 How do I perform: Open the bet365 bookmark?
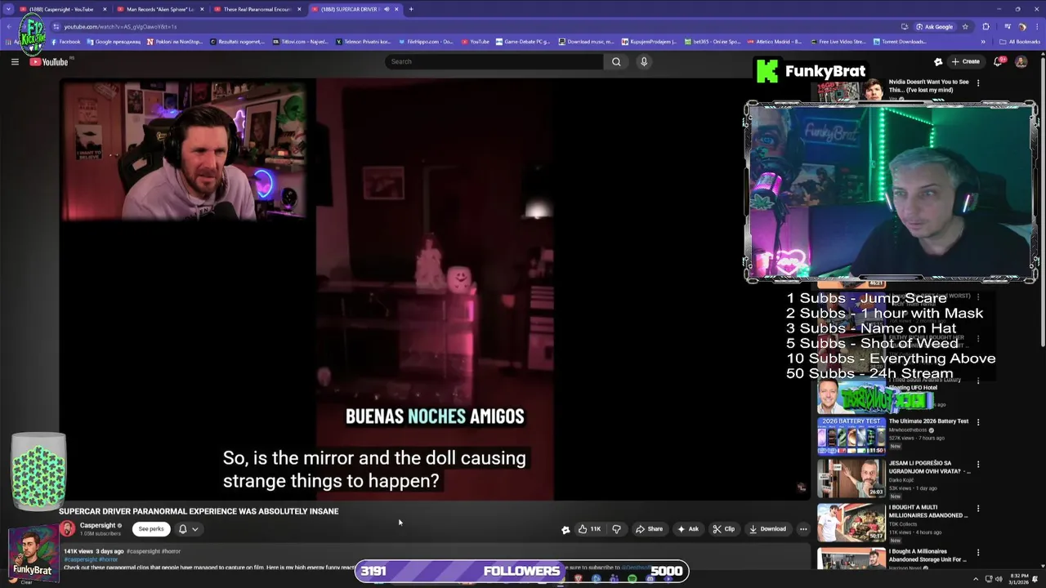click(x=712, y=42)
